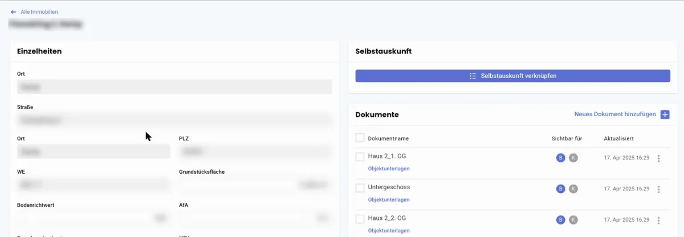684x237 pixels.
Task: Click Selbstauskunft verknüpfen button
Action: point(512,76)
